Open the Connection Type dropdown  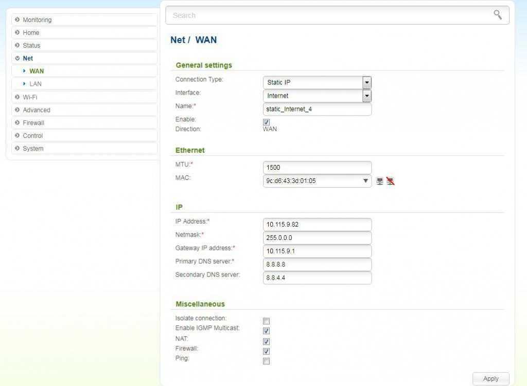click(366, 82)
